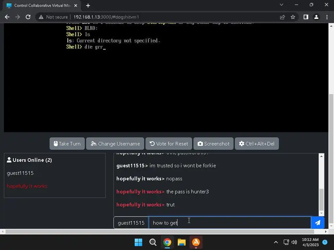Open tab search dropdown chevron

tap(281, 5)
